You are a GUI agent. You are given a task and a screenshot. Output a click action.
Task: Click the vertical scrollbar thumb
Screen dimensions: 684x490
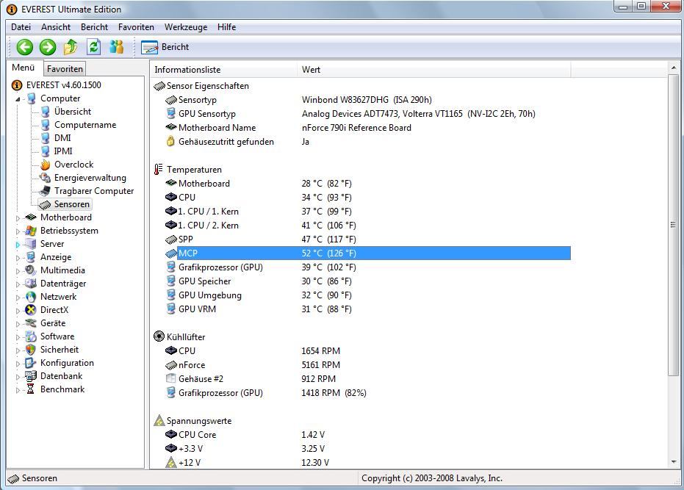[673, 225]
